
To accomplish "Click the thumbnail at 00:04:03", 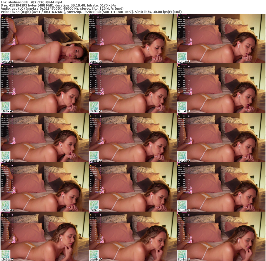I will 221,88.
